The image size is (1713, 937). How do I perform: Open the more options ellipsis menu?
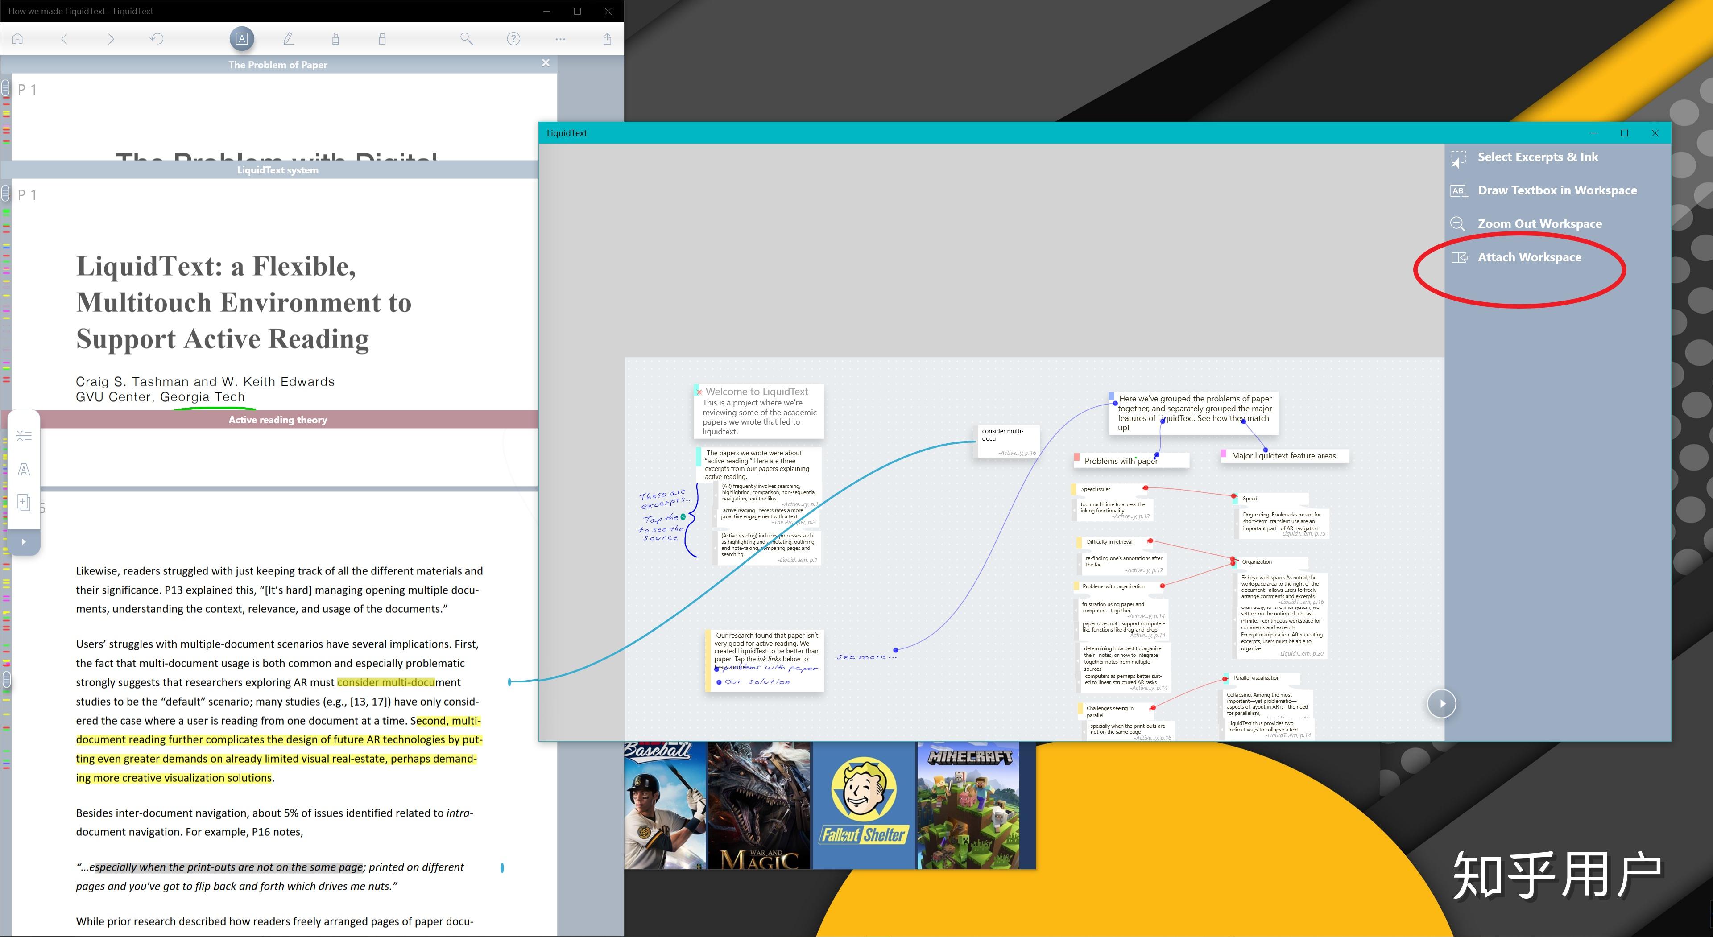(561, 38)
